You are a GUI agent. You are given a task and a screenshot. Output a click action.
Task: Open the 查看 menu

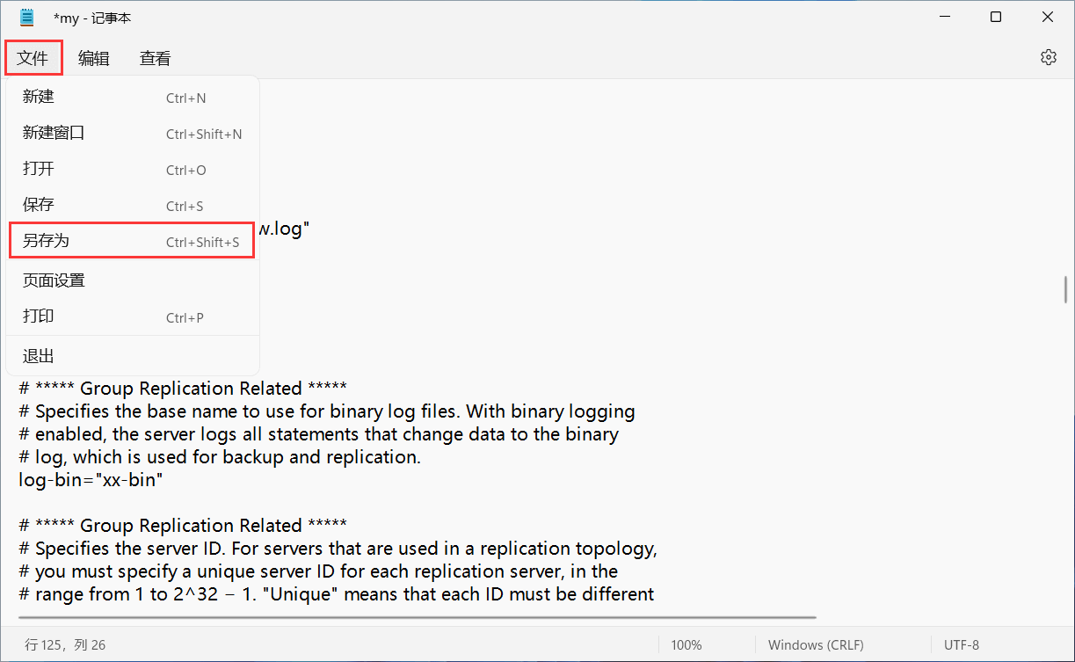[x=155, y=58]
